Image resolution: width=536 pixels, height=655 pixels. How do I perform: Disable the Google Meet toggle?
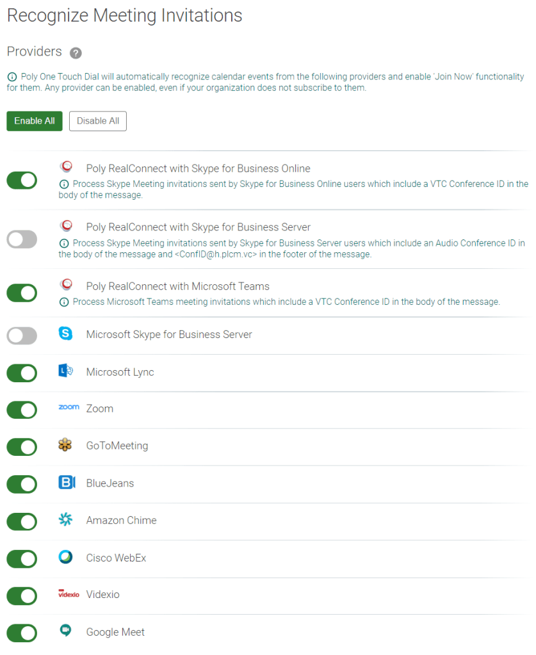[x=22, y=633]
